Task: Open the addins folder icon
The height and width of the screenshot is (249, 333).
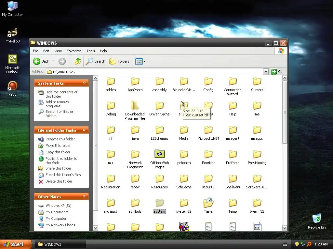Action: 111,81
